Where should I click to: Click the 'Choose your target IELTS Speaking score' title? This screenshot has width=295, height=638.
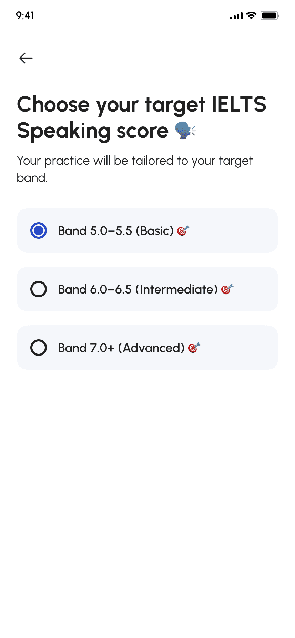tap(142, 117)
